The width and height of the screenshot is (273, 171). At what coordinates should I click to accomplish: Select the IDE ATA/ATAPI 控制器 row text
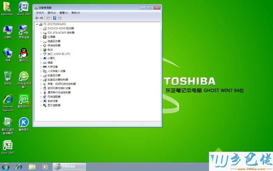pyautogui.click(x=61, y=32)
